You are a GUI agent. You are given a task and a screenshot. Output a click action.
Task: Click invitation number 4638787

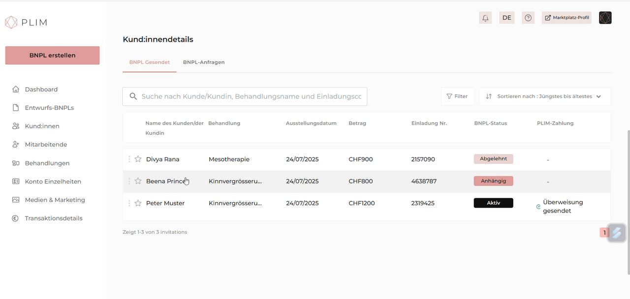(424, 181)
